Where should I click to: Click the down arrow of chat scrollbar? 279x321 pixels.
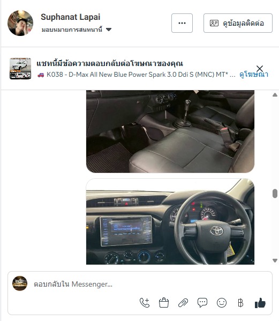click(x=275, y=260)
